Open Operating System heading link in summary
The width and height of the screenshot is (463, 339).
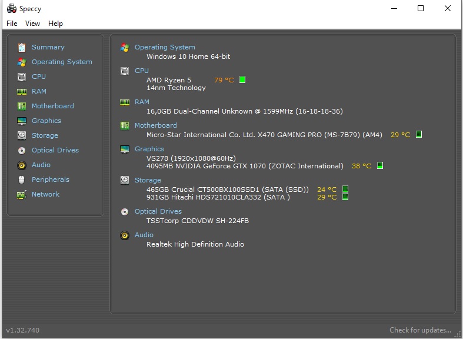click(x=165, y=47)
